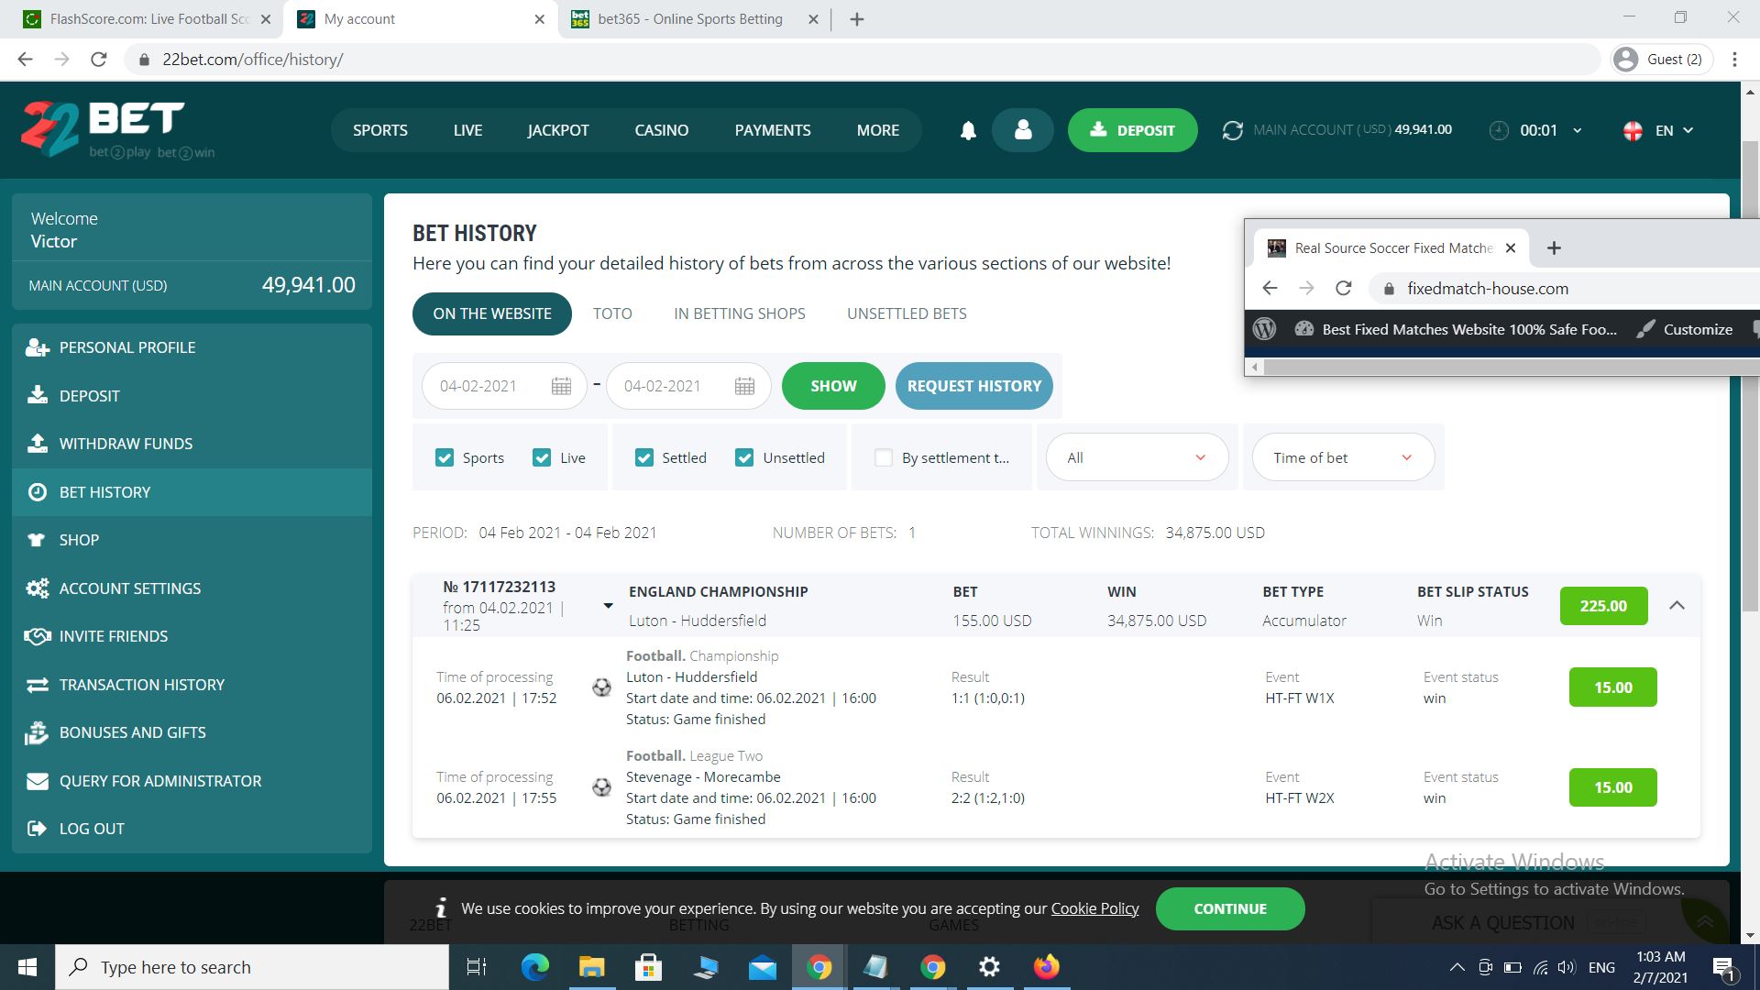Click the 22BET logo
Viewport: 1760px width, 990px height.
pyautogui.click(x=117, y=129)
